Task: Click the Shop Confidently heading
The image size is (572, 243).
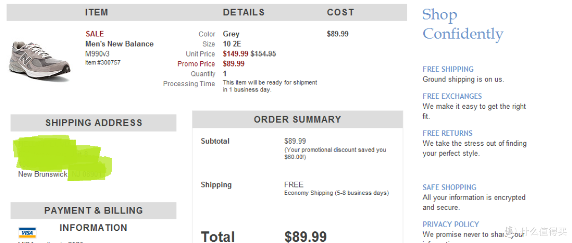Action: point(463,24)
